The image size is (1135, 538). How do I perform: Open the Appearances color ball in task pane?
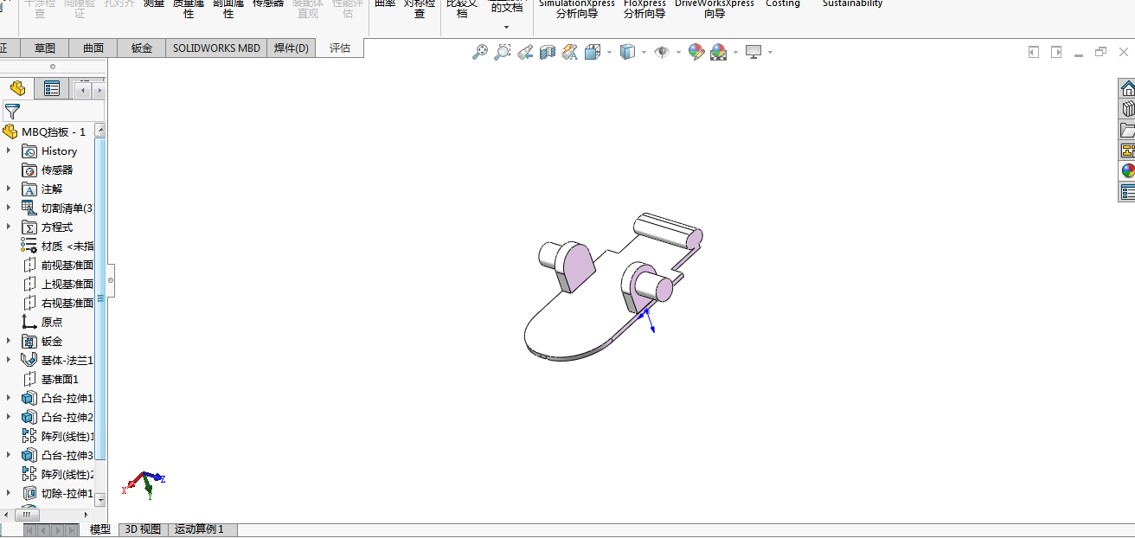coord(1127,170)
